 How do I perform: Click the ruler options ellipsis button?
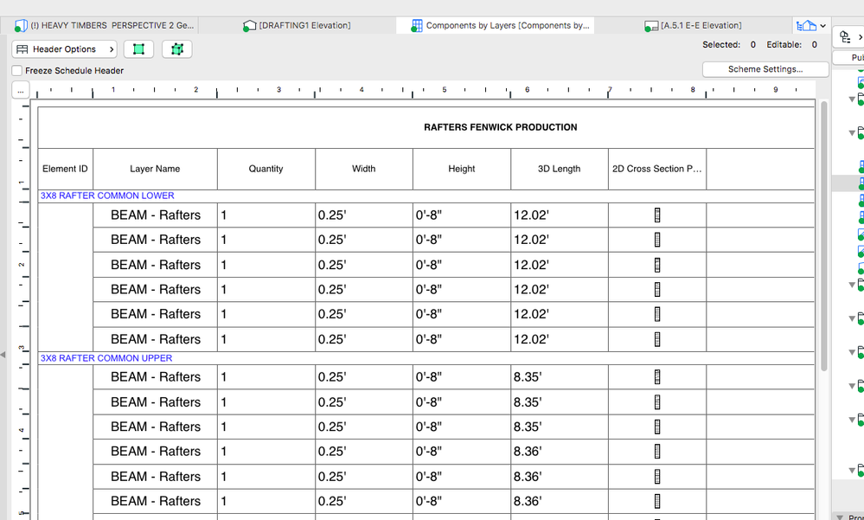coord(21,90)
